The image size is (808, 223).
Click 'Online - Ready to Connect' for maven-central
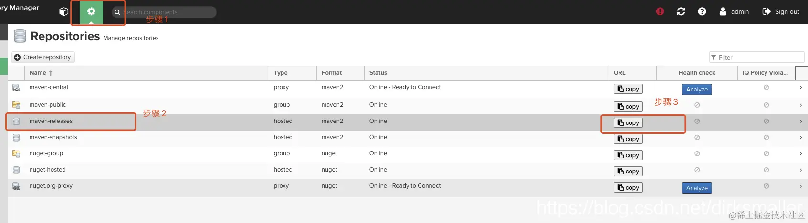coord(405,87)
